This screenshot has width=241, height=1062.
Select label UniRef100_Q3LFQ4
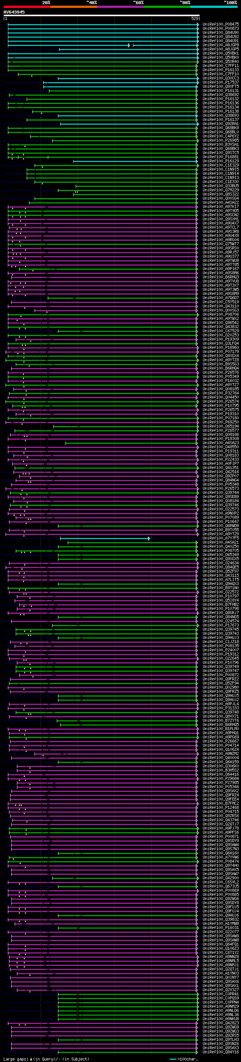(221, 343)
